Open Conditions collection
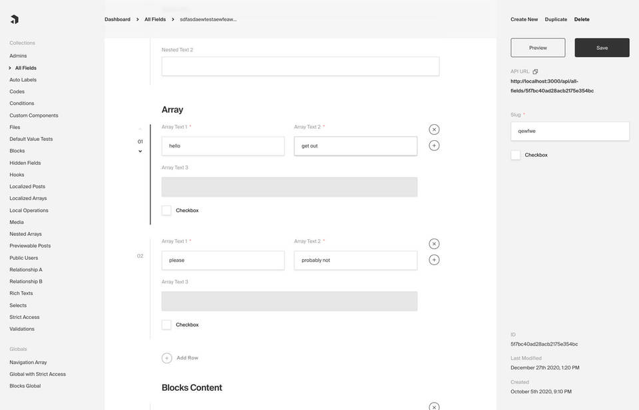Viewport: 639px width, 410px height. 21,103
